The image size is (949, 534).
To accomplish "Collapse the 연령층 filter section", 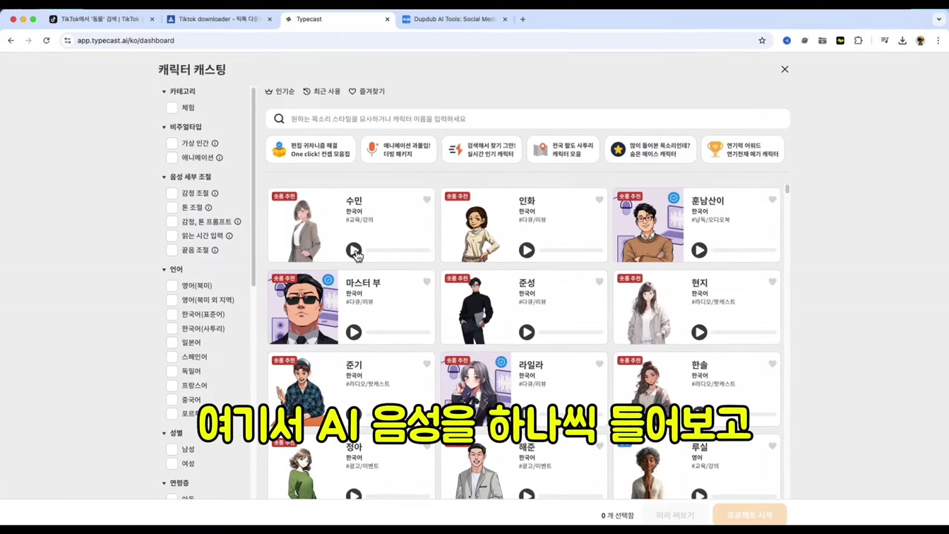I will 164,483.
